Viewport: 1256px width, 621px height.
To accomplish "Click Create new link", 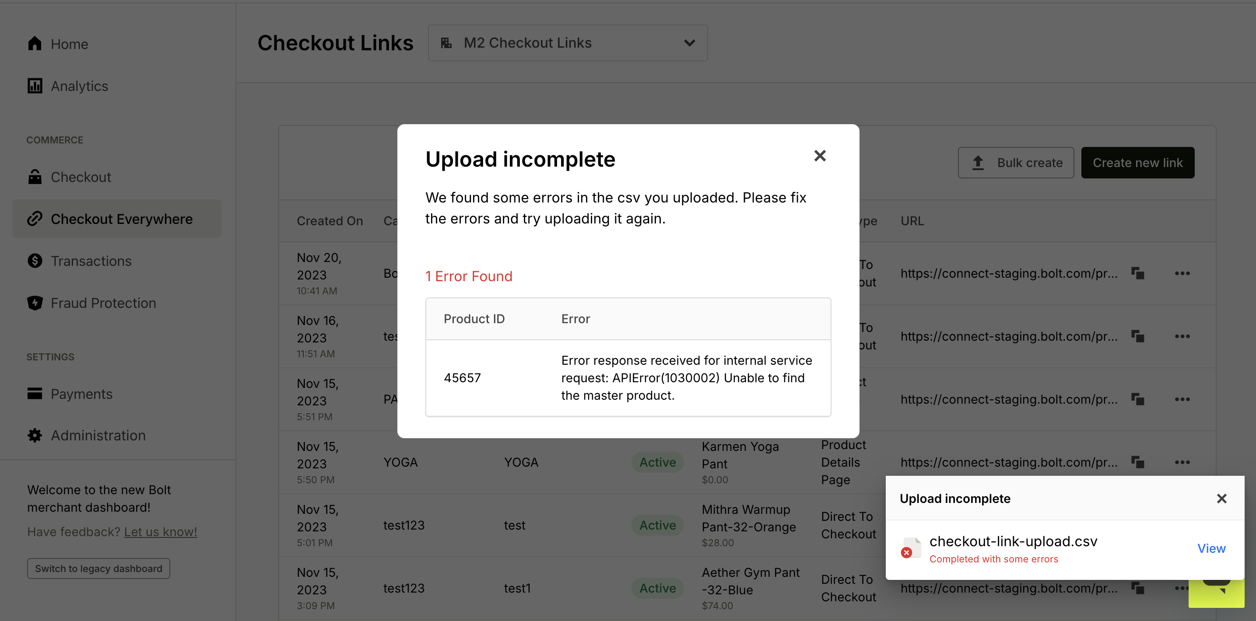I will click(1137, 163).
